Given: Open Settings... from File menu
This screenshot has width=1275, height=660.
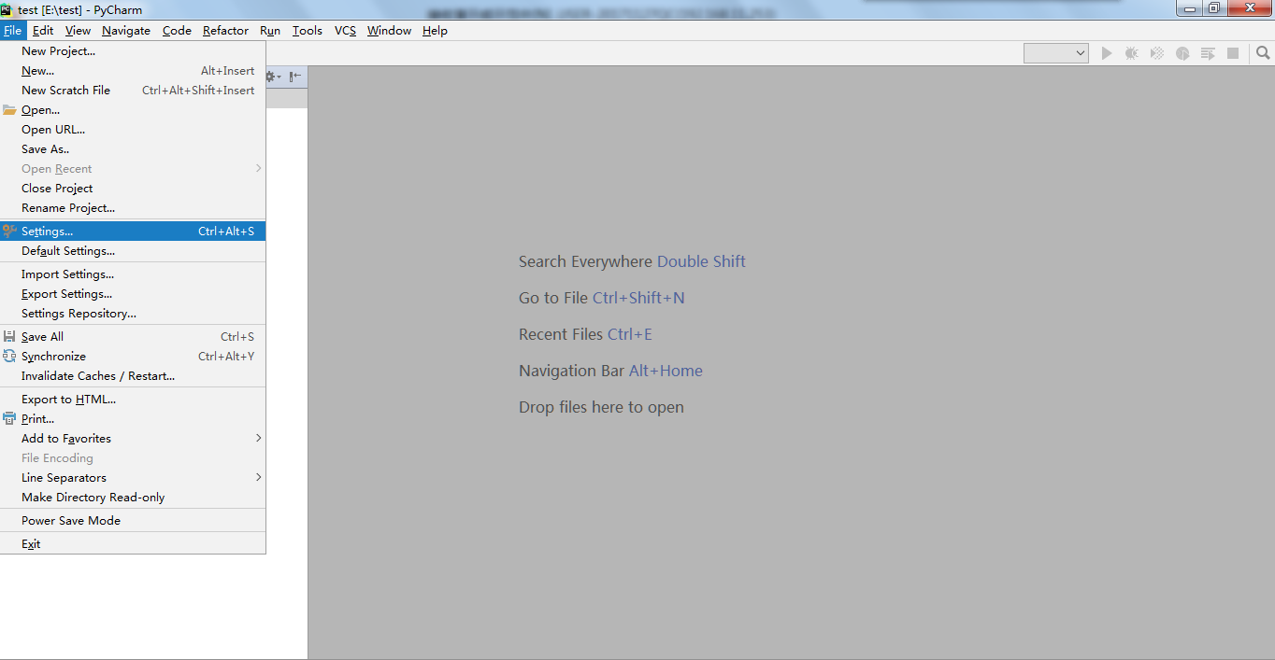Looking at the screenshot, I should [133, 232].
